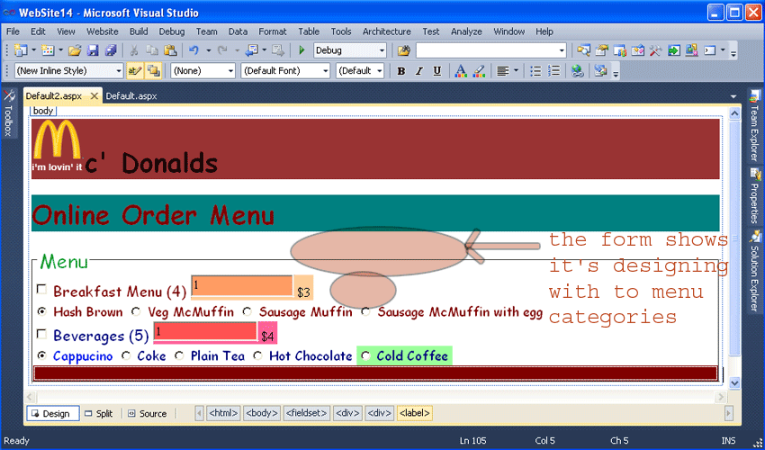Select the Hot Chocolate radio button
Screen dimensions: 765x450
pyautogui.click(x=257, y=355)
